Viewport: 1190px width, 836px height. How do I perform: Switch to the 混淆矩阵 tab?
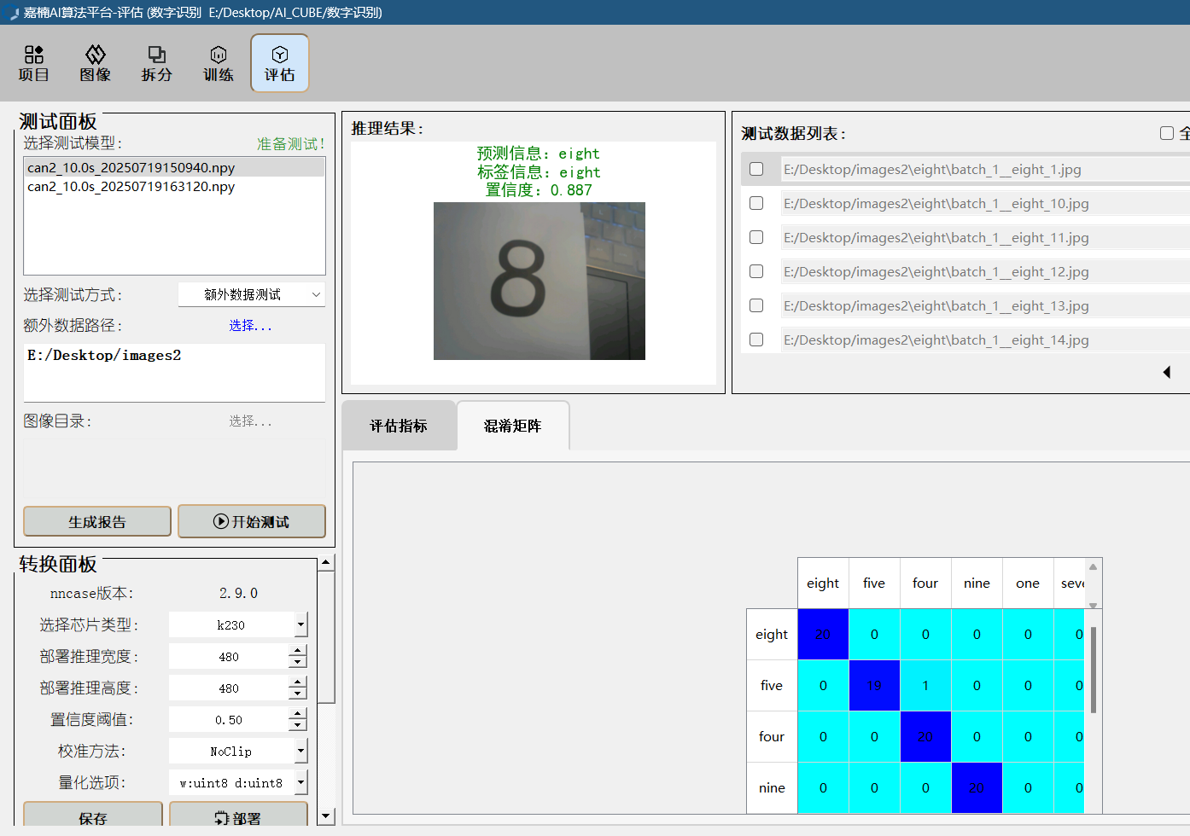tap(513, 426)
